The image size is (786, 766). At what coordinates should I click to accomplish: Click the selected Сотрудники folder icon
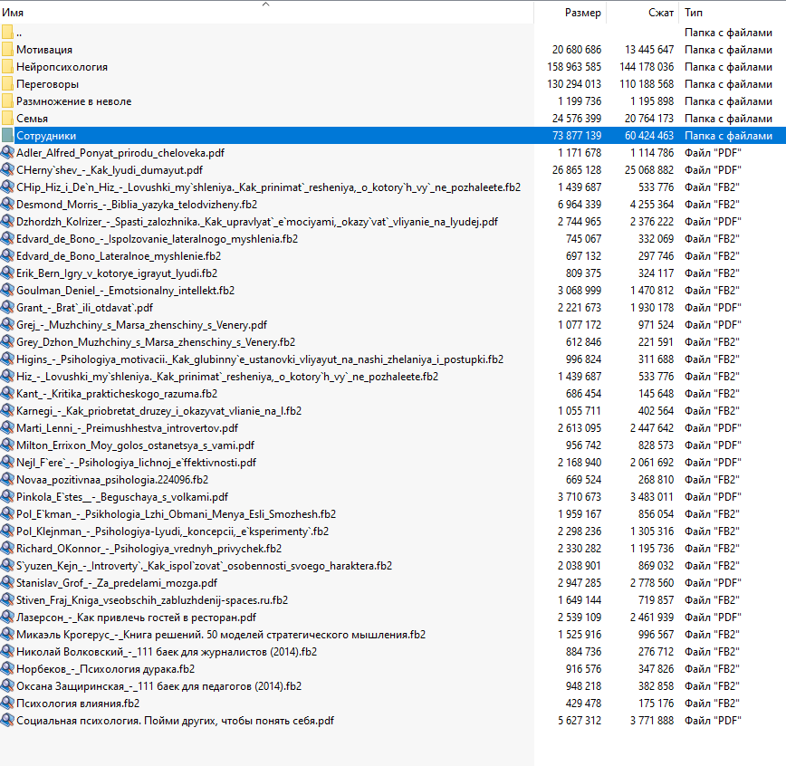click(8, 136)
